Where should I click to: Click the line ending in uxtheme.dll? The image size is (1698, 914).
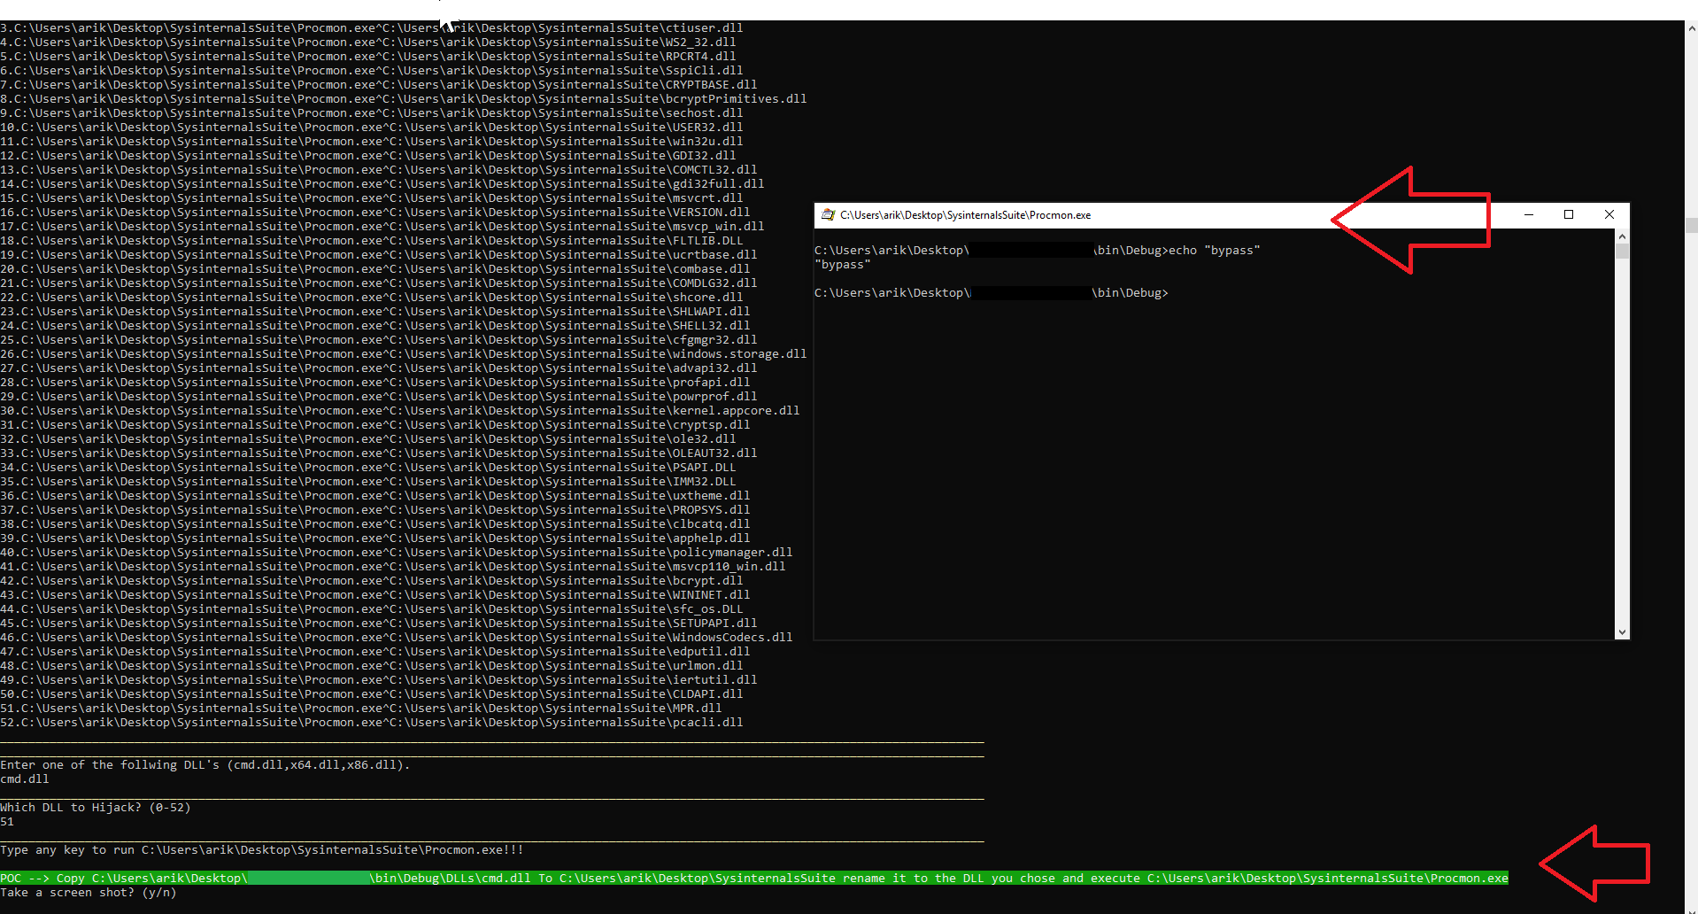click(x=375, y=496)
